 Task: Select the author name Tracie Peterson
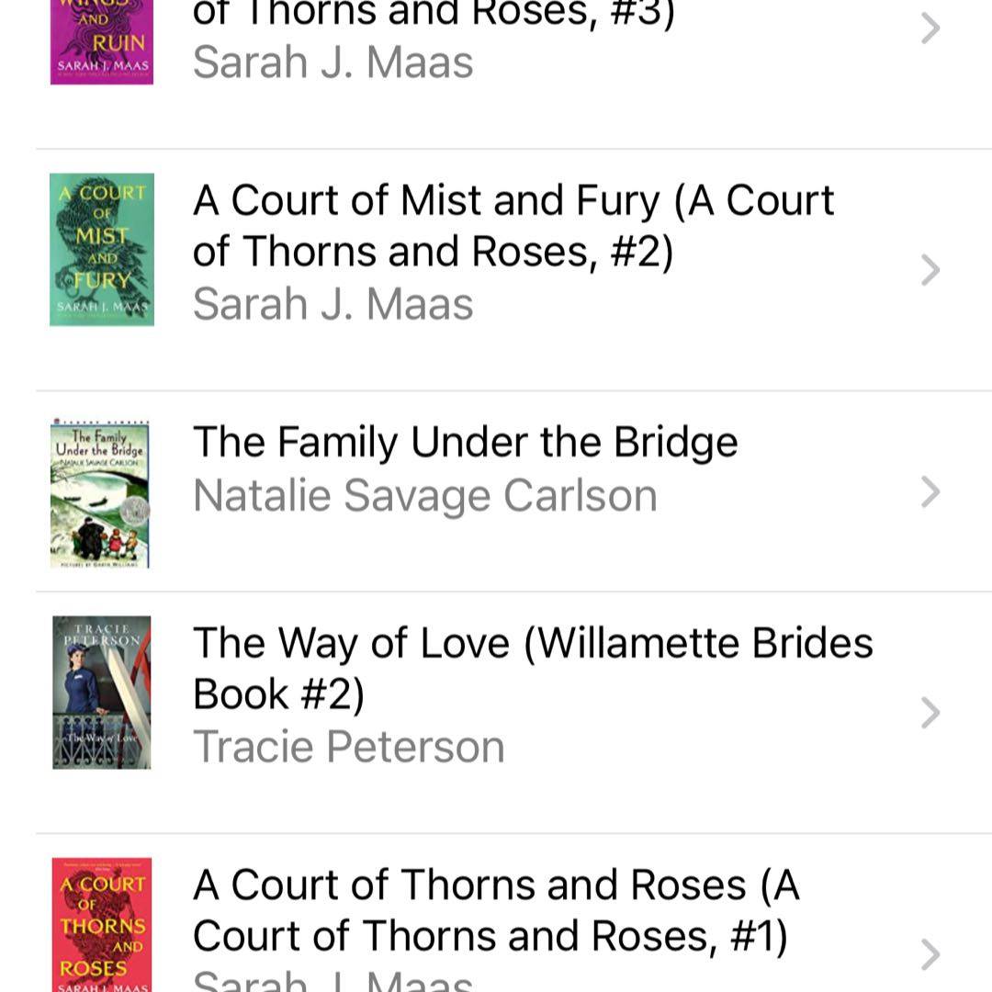coord(349,747)
